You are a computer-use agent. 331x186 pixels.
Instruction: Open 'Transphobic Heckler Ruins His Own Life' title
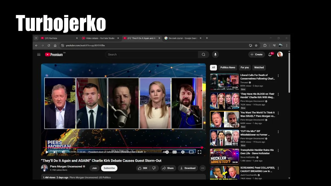click(257, 152)
